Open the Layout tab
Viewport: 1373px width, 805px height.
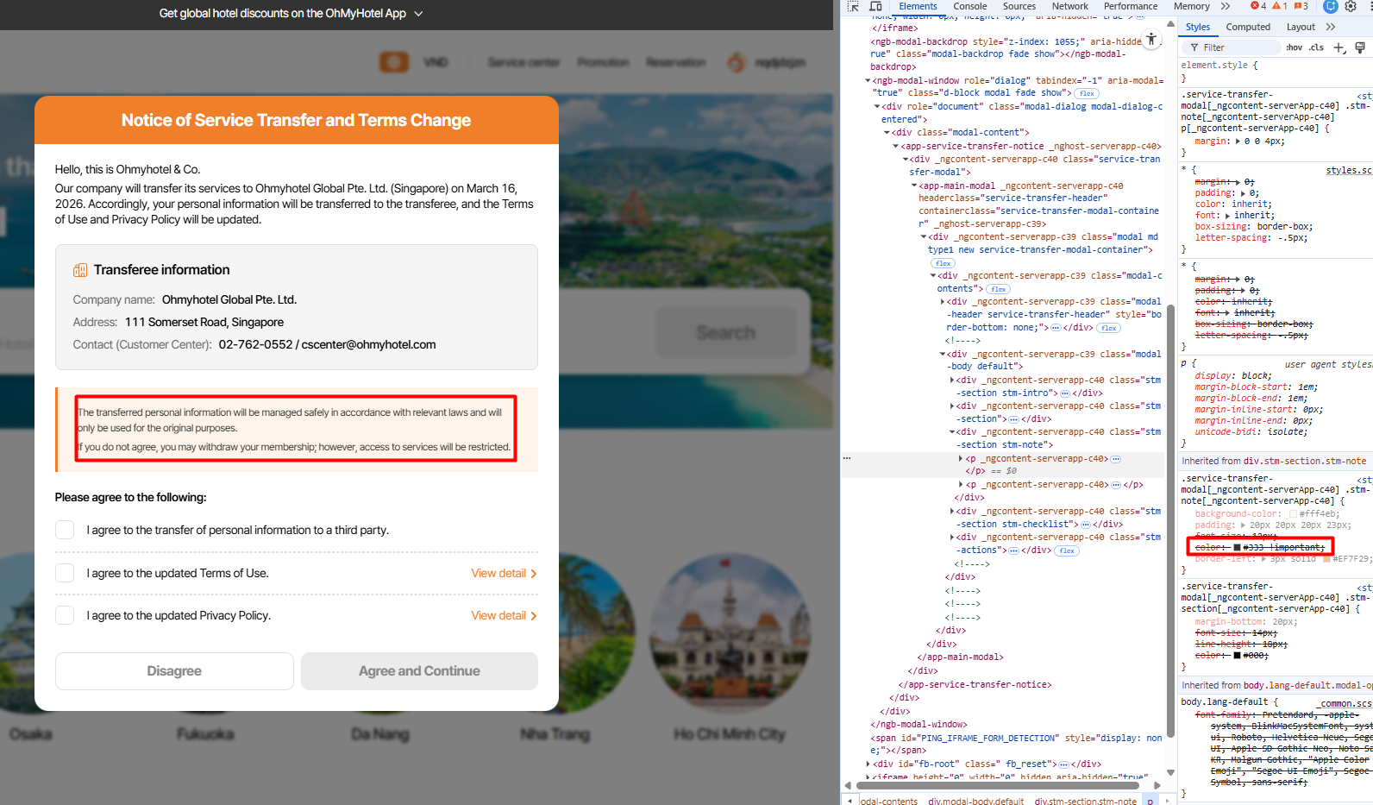pos(1301,27)
